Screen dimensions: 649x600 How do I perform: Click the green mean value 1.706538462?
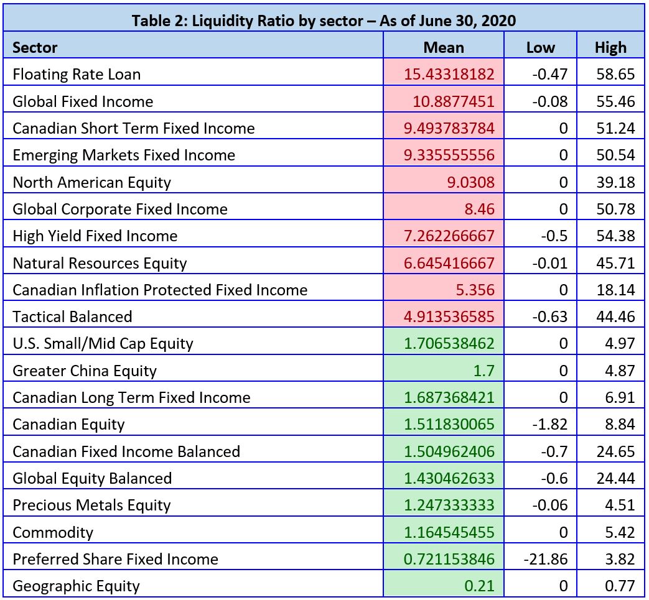449,343
